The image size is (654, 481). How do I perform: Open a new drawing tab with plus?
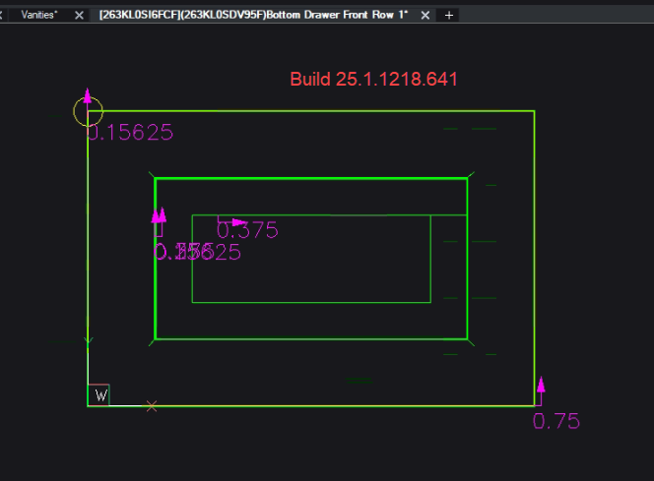(x=449, y=16)
